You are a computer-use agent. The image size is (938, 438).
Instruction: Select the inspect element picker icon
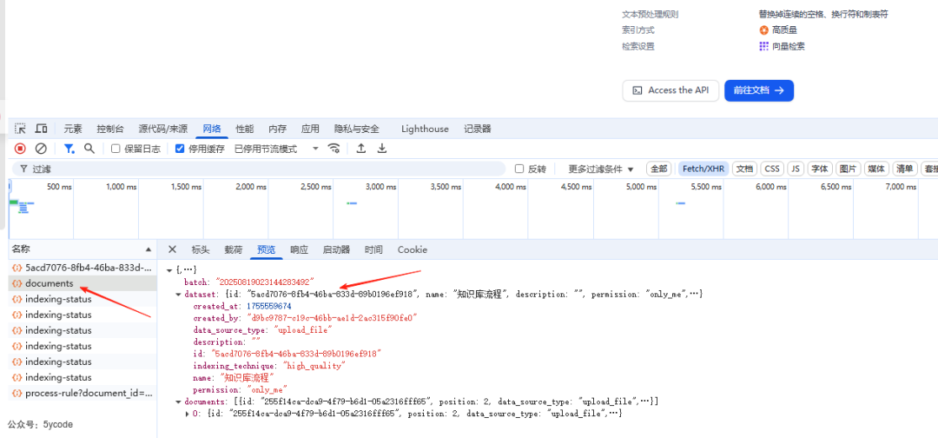coord(20,129)
